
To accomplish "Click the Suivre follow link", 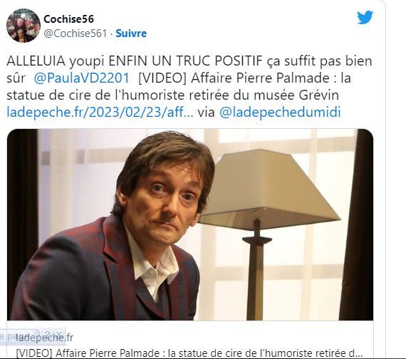I will point(131,33).
